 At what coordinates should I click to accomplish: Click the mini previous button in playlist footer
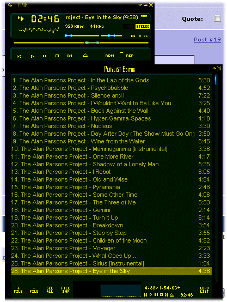146,295
